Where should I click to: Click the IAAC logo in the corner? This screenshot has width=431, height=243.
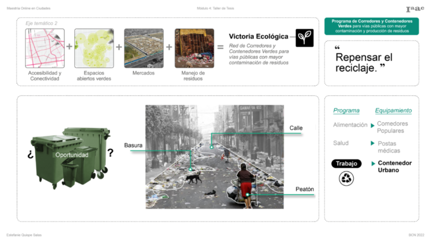(414, 9)
